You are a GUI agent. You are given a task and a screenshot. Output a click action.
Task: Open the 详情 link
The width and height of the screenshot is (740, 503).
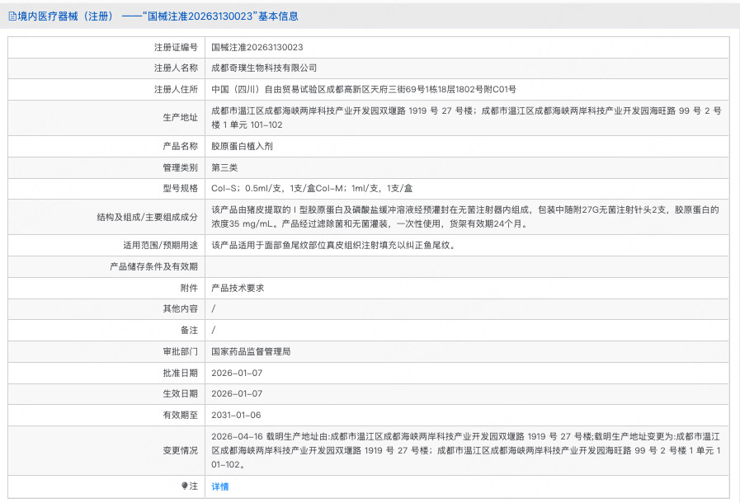(220, 487)
